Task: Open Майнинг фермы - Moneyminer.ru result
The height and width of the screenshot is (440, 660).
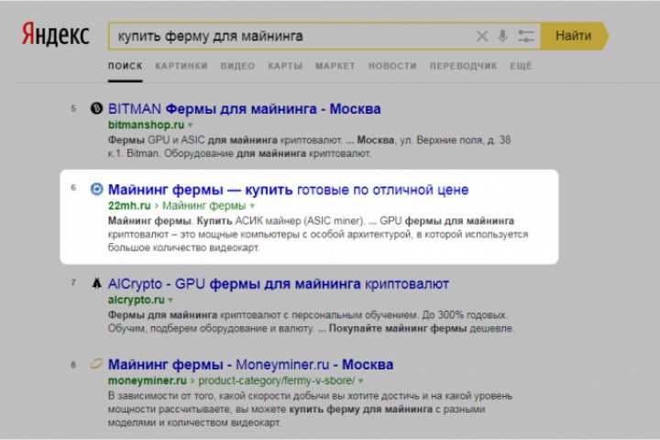Action: [x=250, y=365]
